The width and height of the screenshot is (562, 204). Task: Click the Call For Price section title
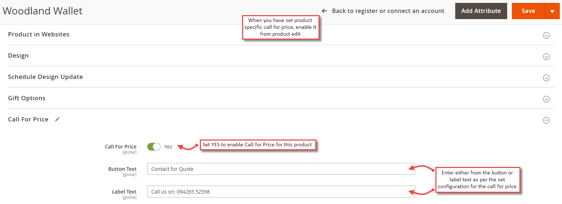tap(28, 119)
